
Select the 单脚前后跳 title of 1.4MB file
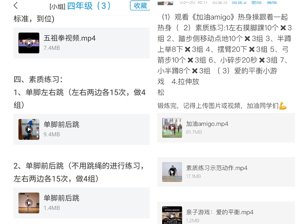point(61,198)
